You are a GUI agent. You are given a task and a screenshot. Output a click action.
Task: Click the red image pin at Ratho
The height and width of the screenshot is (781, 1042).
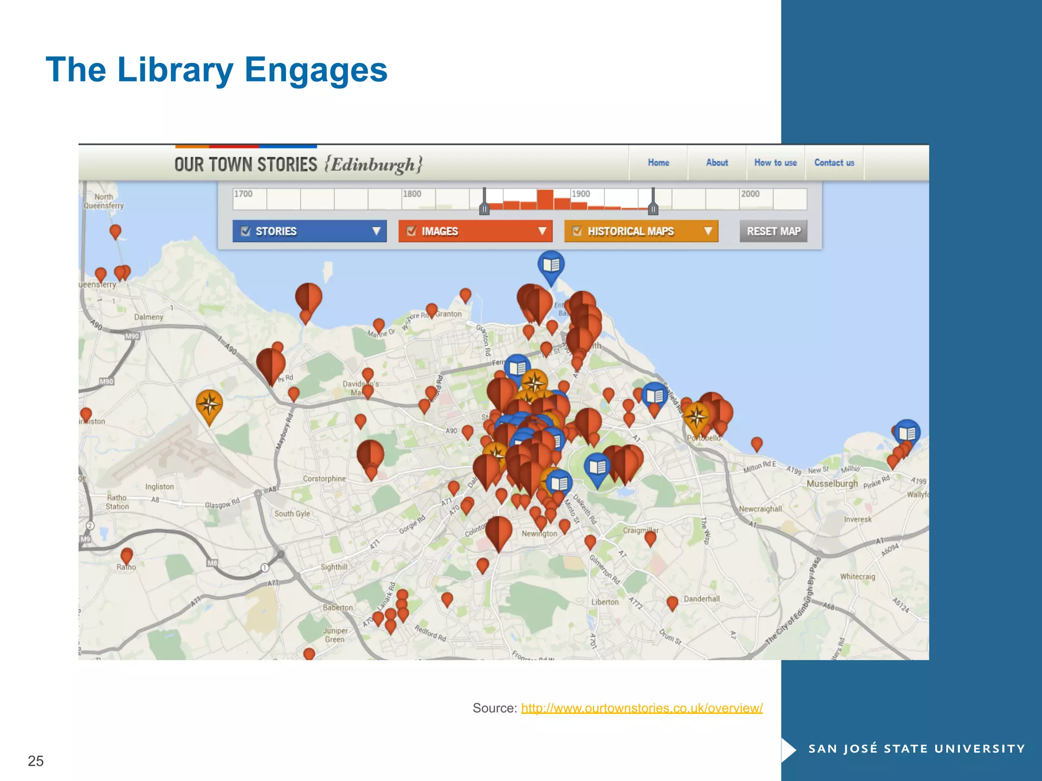tap(127, 557)
